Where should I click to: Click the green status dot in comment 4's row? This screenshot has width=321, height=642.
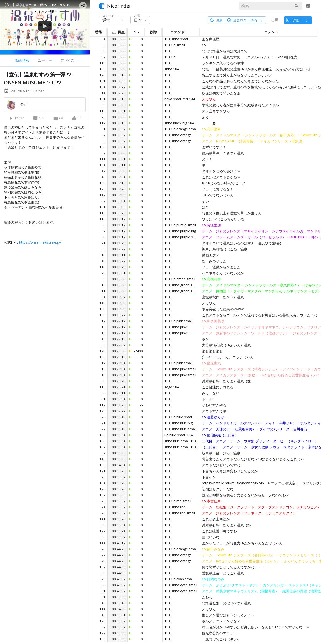click(x=130, y=39)
